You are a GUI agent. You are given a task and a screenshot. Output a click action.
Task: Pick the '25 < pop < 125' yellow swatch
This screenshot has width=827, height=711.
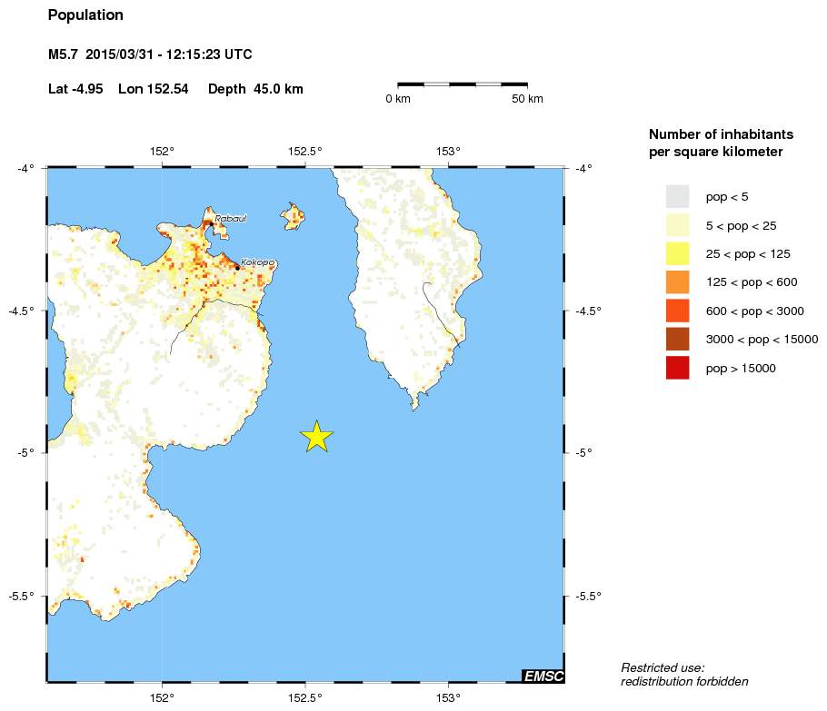pos(677,253)
